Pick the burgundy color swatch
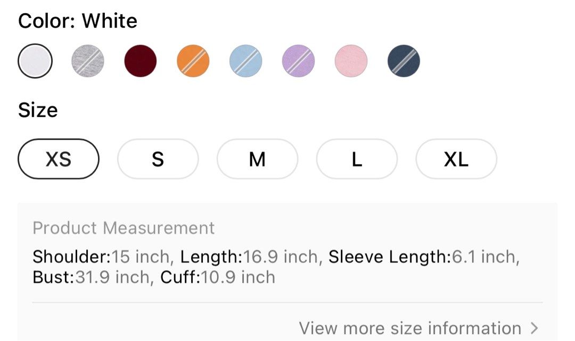575x341 pixels. point(141,61)
